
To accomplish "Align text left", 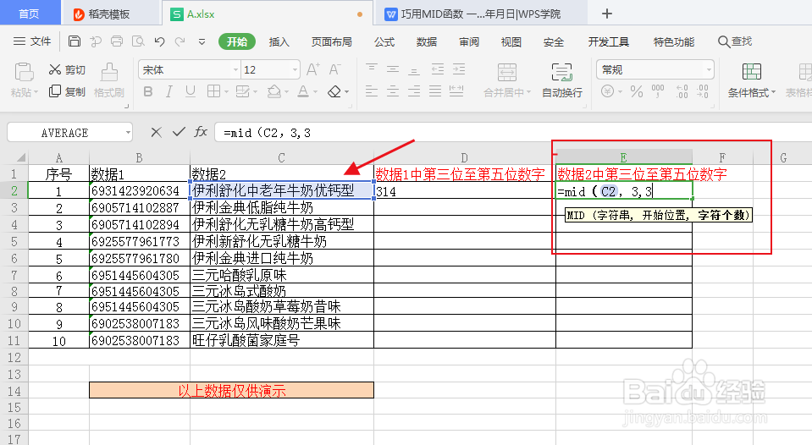I will coord(372,91).
